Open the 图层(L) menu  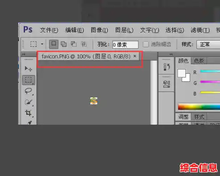coord(124,30)
